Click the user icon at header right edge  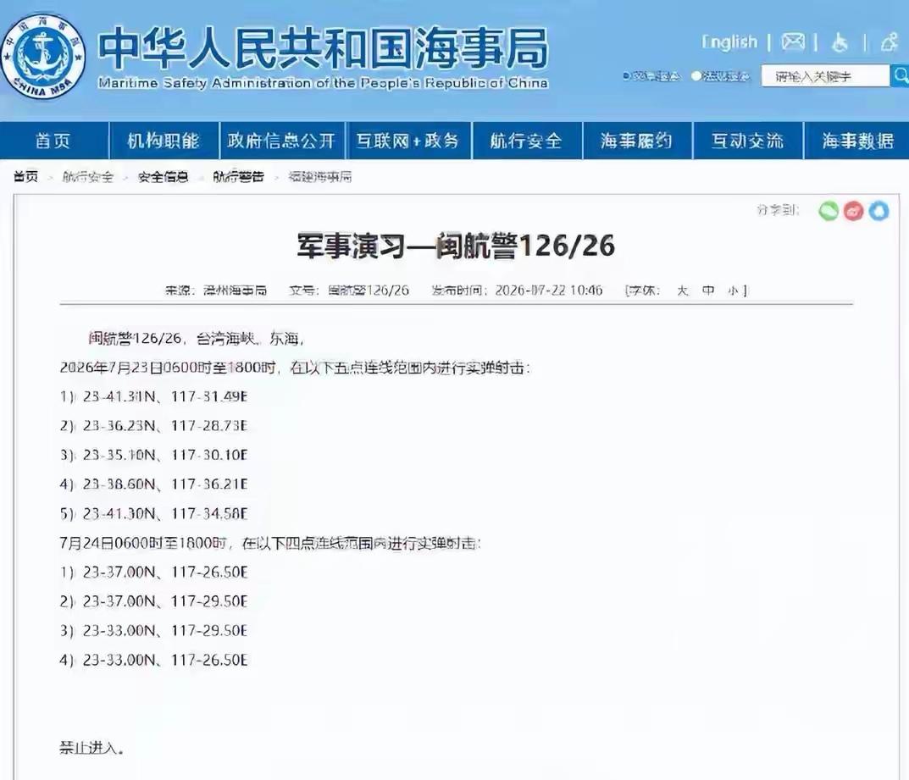[x=890, y=41]
